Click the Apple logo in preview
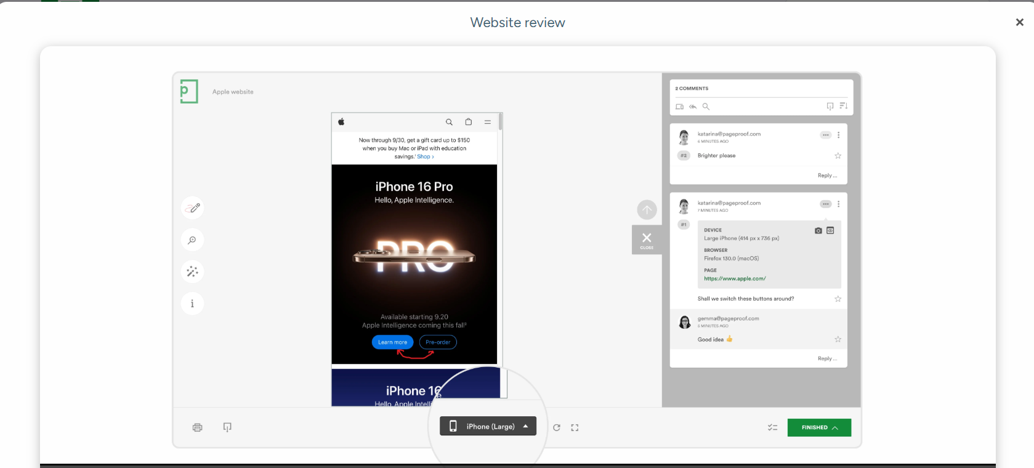The width and height of the screenshot is (1034, 468). coord(341,122)
